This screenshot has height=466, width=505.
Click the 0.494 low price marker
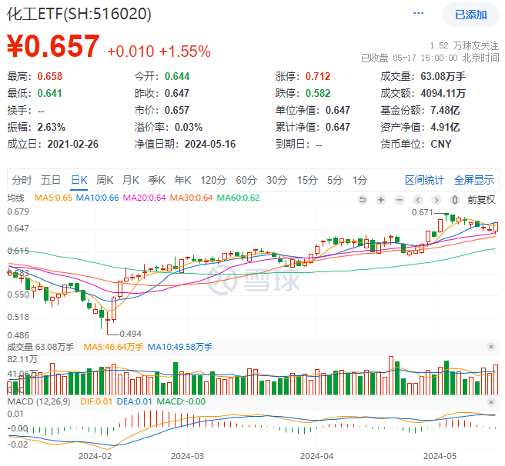click(130, 334)
